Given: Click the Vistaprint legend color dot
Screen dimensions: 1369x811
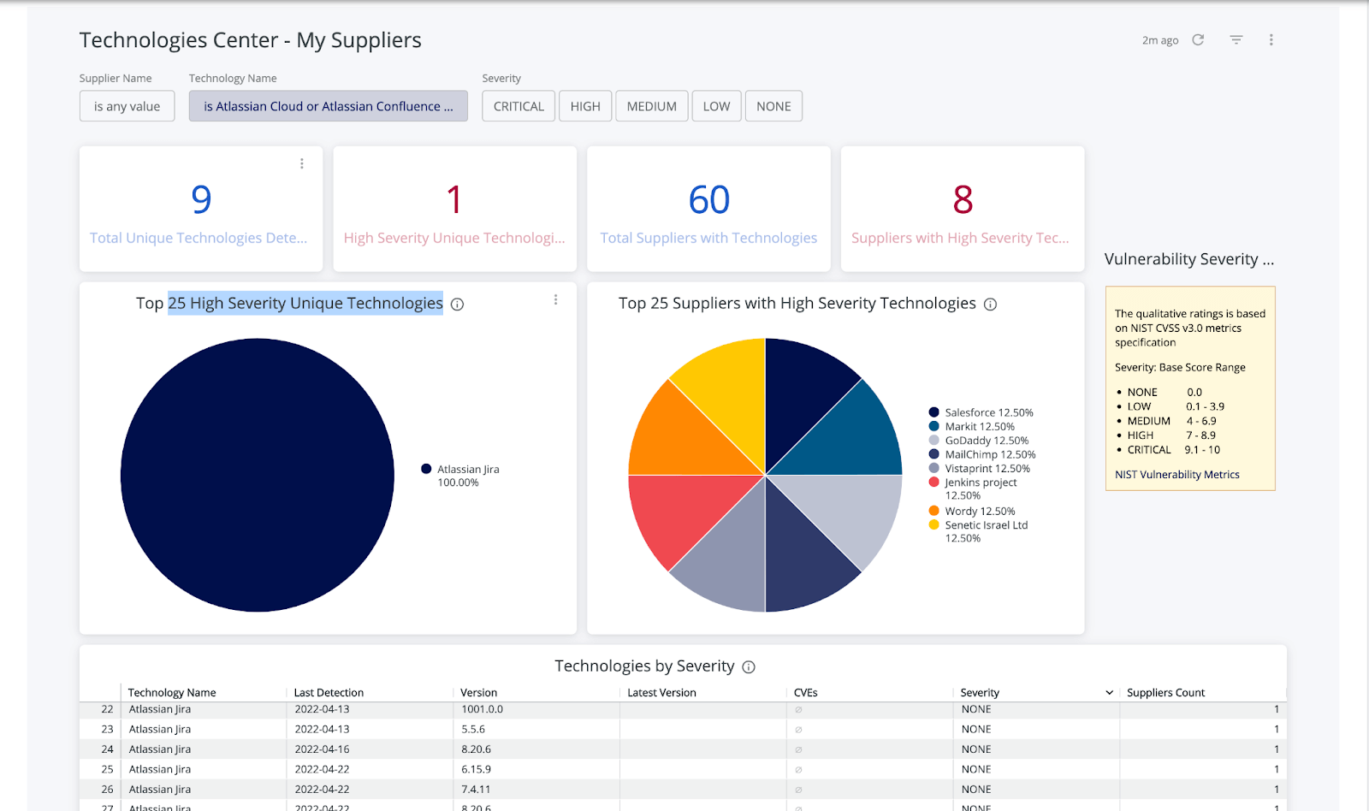Looking at the screenshot, I should [x=933, y=468].
